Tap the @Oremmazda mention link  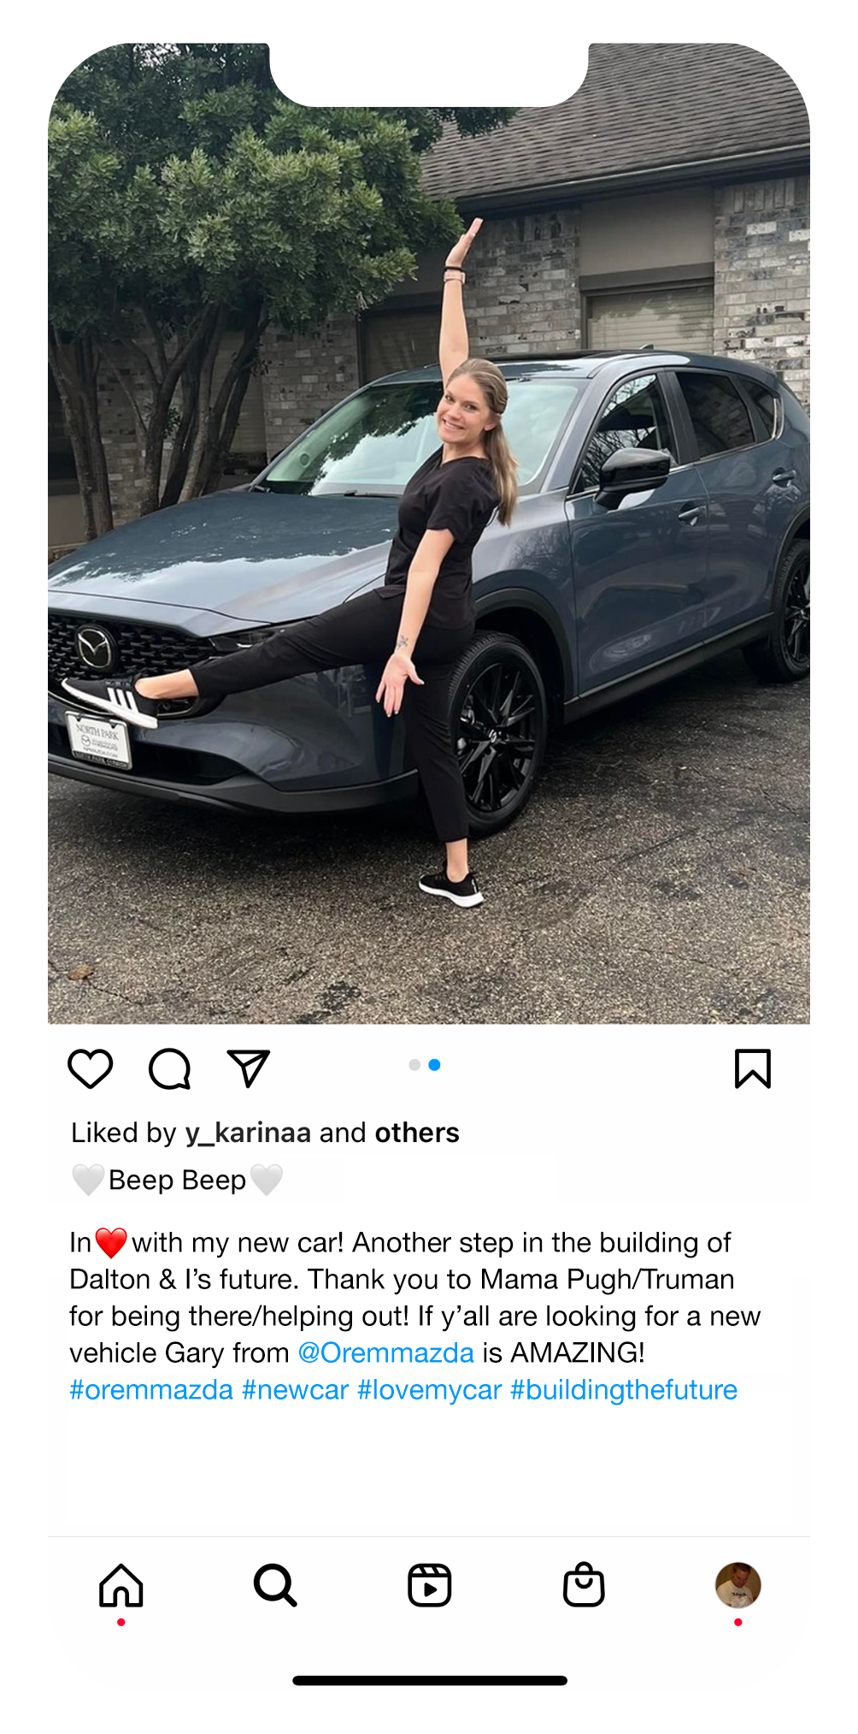pyautogui.click(x=385, y=1352)
